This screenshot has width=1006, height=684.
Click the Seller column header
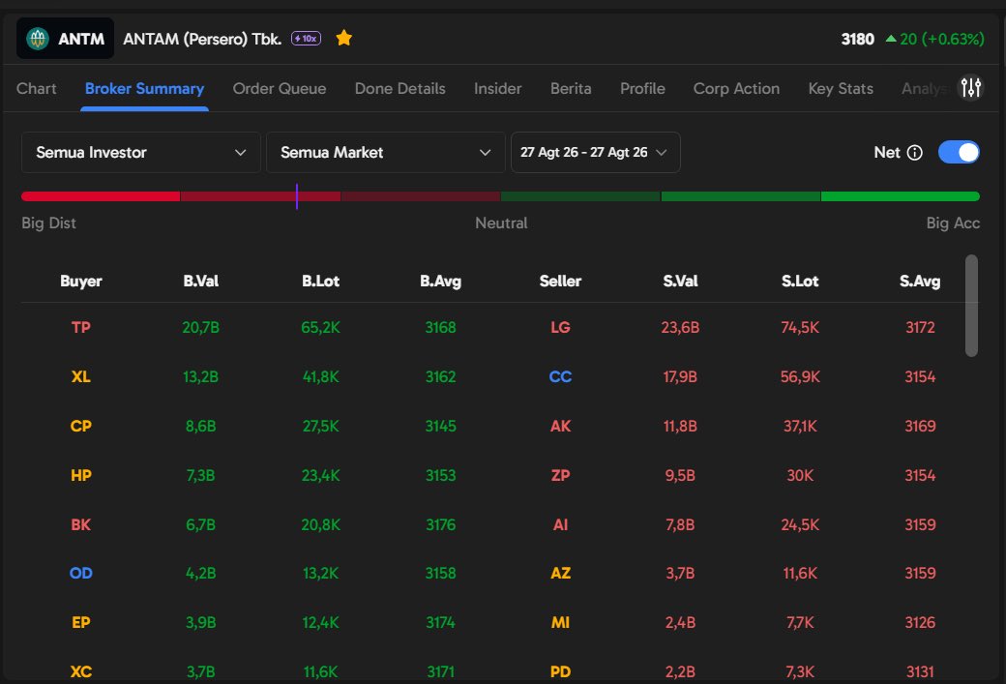(560, 281)
